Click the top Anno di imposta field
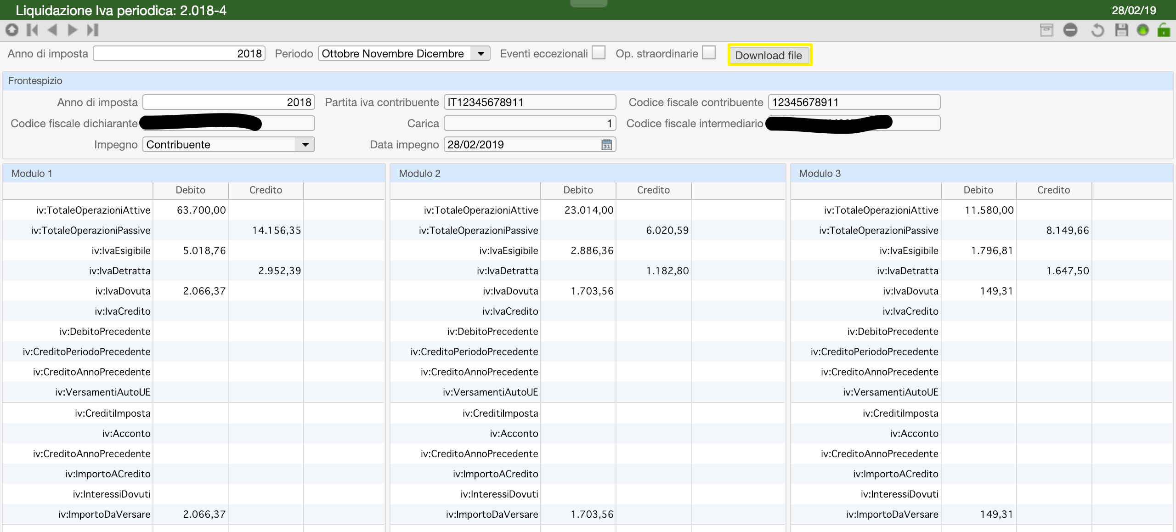The width and height of the screenshot is (1176, 532). (x=179, y=53)
